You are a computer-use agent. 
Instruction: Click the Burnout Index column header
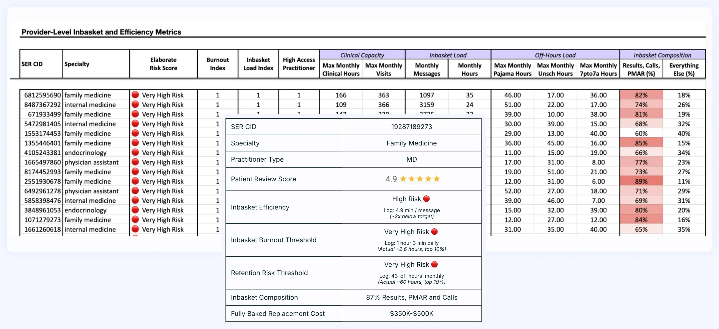point(217,64)
